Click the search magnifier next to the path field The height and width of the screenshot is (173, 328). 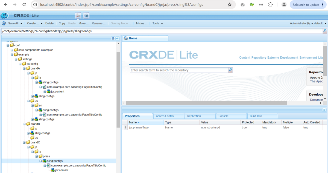(x=325, y=31)
